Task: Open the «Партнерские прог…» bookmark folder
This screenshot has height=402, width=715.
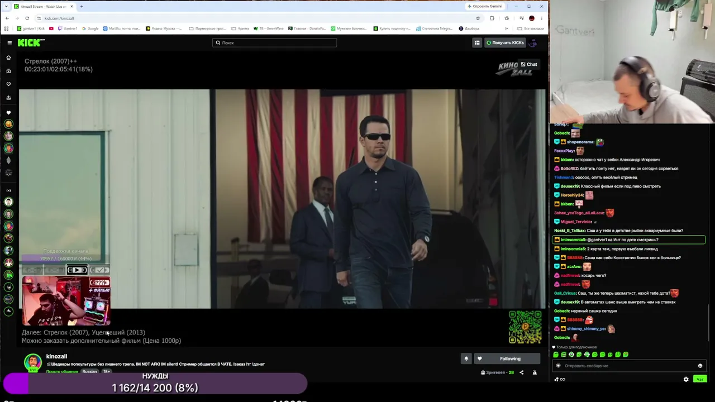Action: [x=207, y=28]
